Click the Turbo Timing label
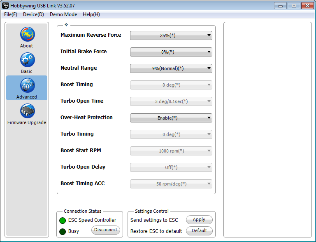Viewport: 316px width, 242px height. [x=77, y=134]
